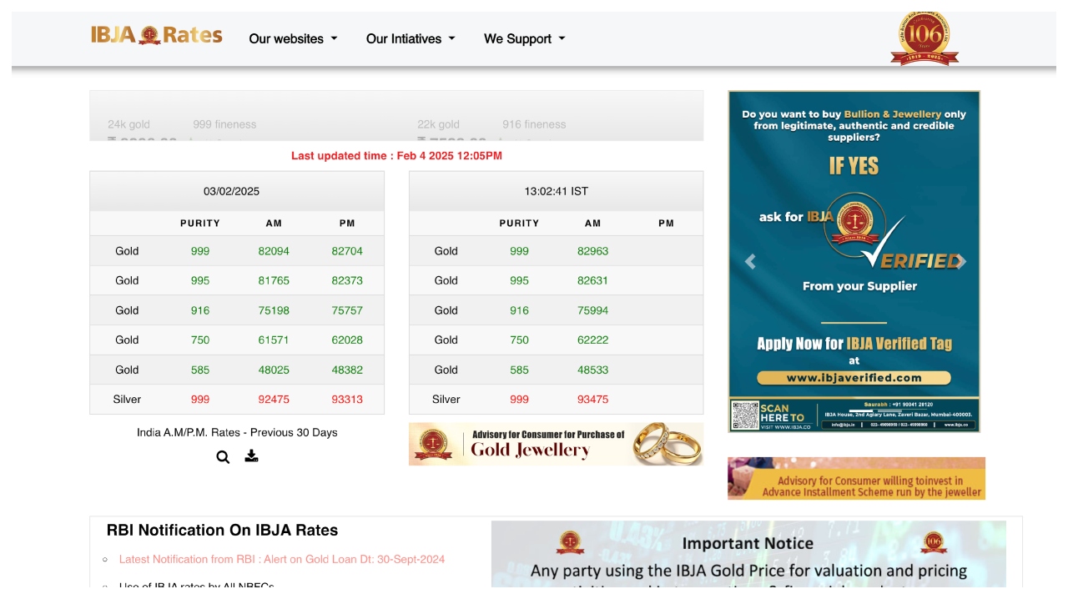The width and height of the screenshot is (1068, 599).
Task: Open Advance Installment Scheme advisory banner
Action: pyautogui.click(x=856, y=479)
